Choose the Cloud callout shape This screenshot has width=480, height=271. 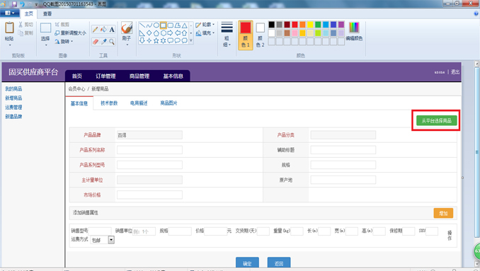click(185, 40)
